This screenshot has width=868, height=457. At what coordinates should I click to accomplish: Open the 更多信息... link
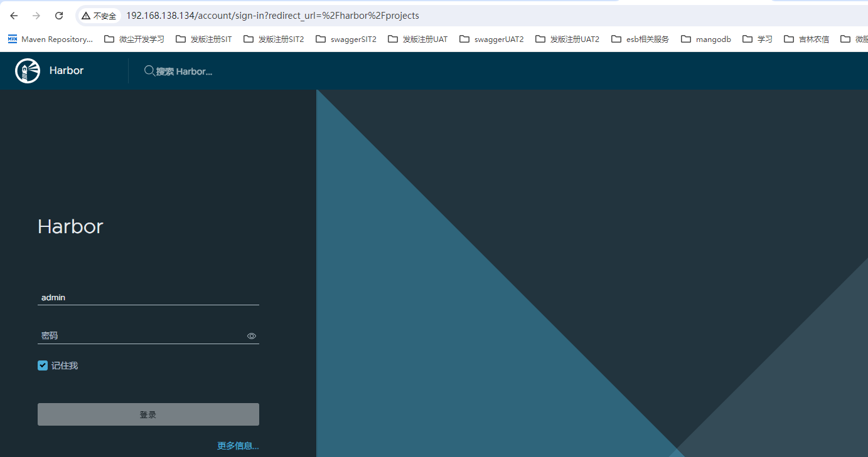(238, 446)
